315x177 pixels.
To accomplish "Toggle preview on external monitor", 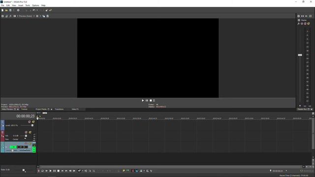I will pos(6,16).
